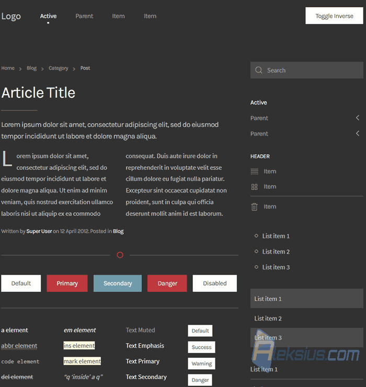The image size is (366, 387).
Task: Click bulleted 'List item 1'
Action: click(276, 236)
